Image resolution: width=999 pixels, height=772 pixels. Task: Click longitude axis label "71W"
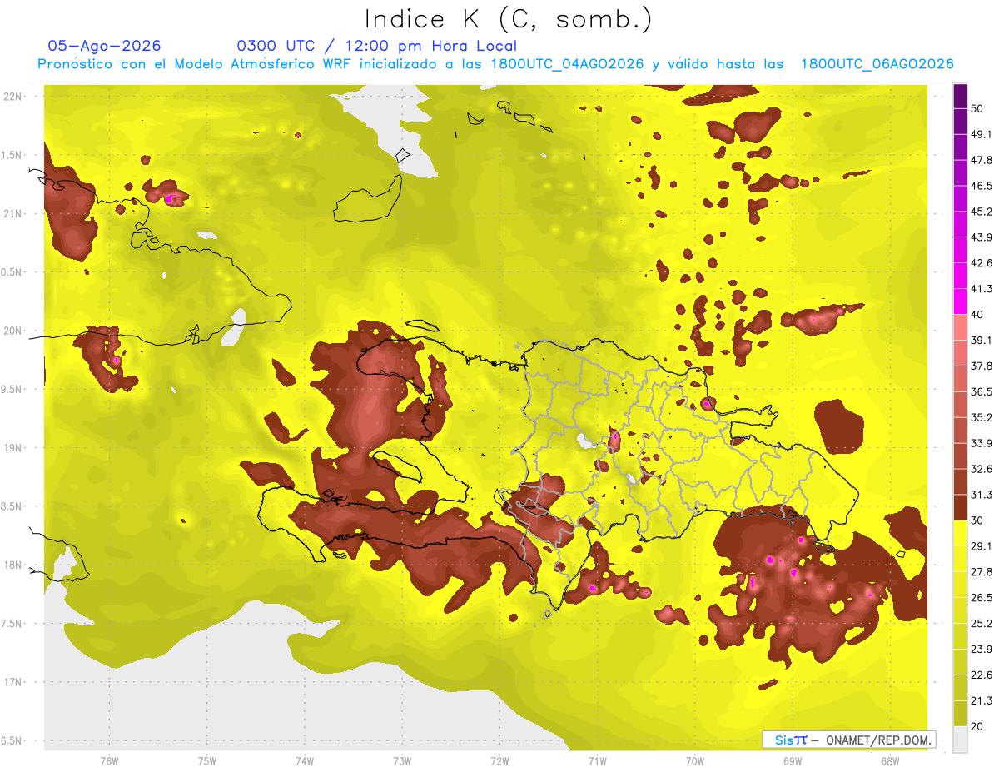(597, 761)
